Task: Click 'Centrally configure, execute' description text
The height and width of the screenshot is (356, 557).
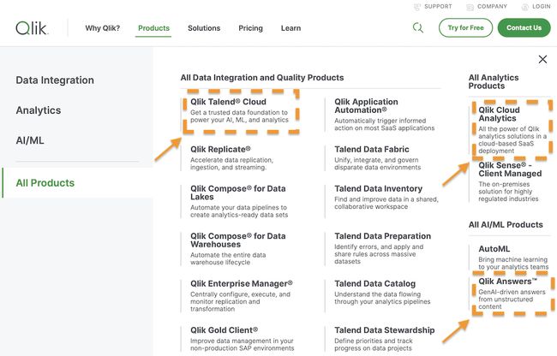Action: [240, 301]
